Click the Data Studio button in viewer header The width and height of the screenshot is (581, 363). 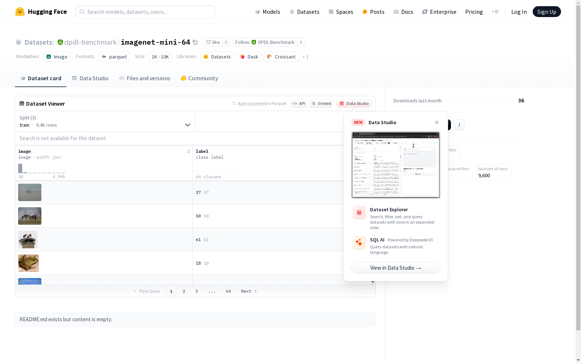click(354, 103)
